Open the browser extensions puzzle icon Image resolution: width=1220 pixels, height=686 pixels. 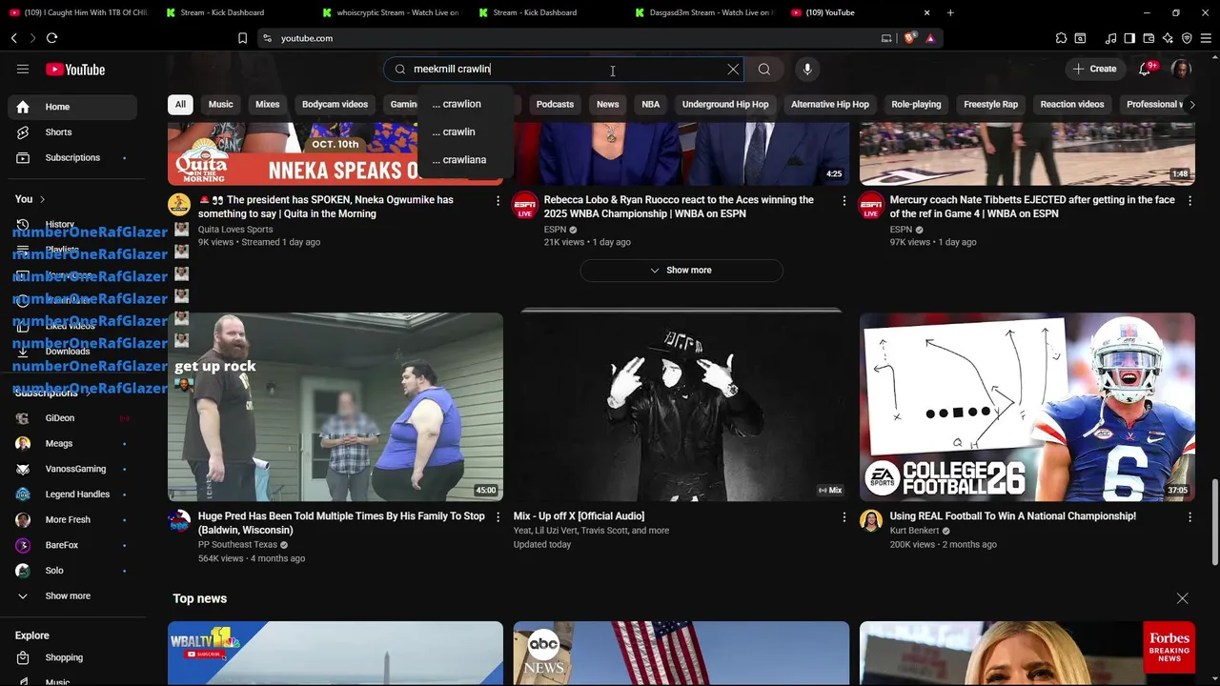tap(1061, 38)
